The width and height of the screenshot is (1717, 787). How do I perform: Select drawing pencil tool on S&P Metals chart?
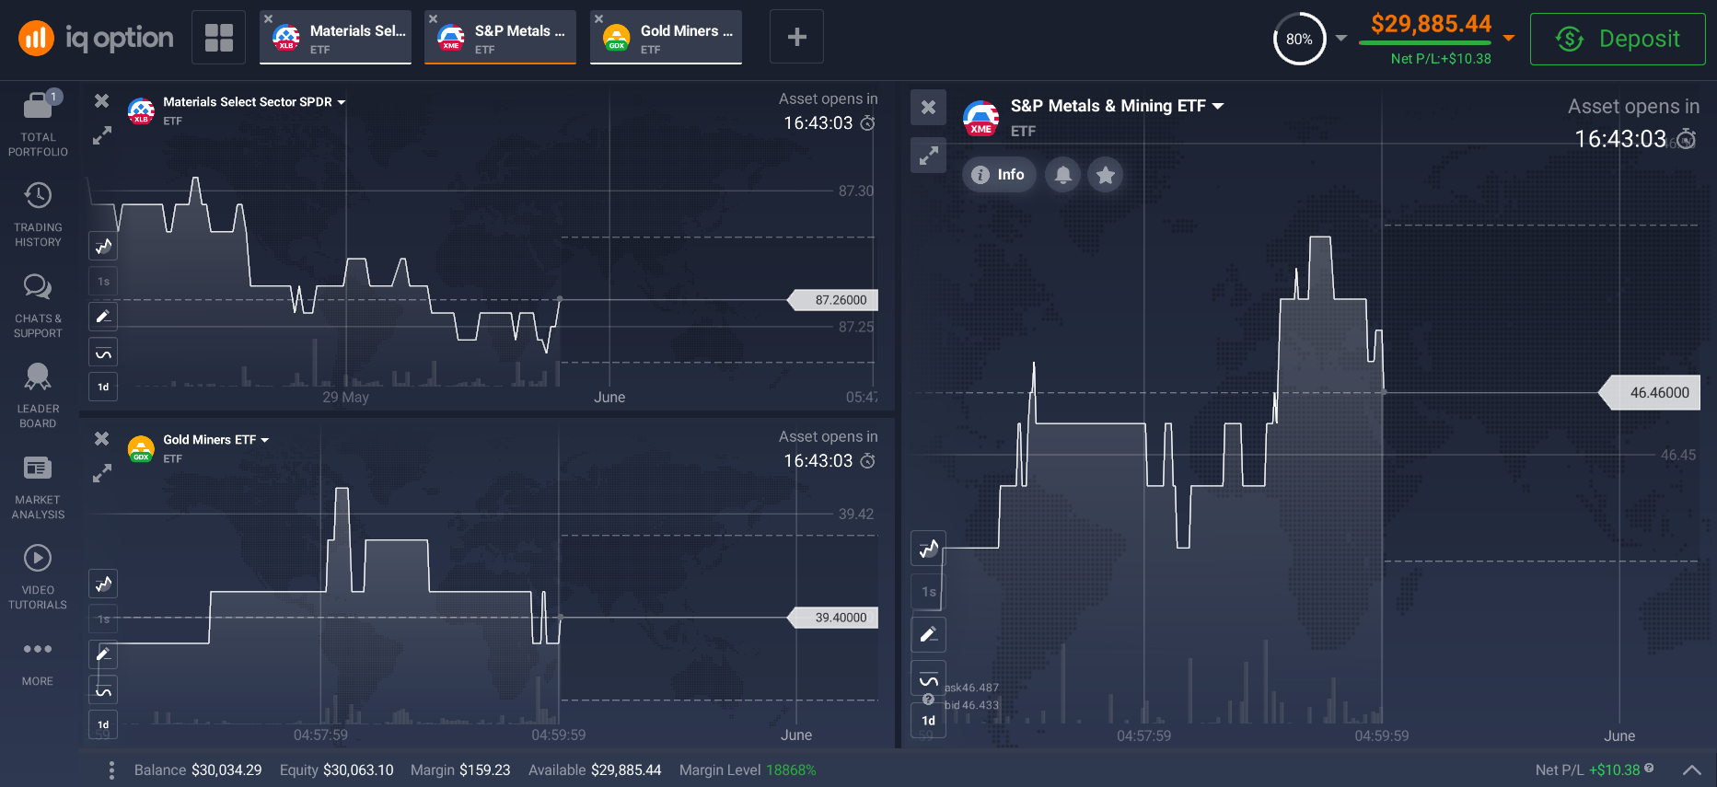928,635
